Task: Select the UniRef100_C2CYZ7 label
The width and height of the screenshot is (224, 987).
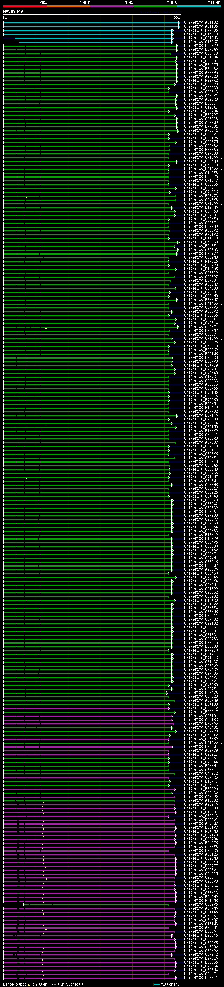Action: pyautogui.click(x=201, y=755)
